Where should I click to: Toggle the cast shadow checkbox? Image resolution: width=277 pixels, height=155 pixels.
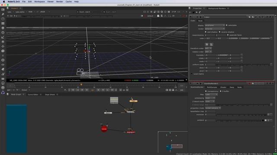tap(206, 32)
